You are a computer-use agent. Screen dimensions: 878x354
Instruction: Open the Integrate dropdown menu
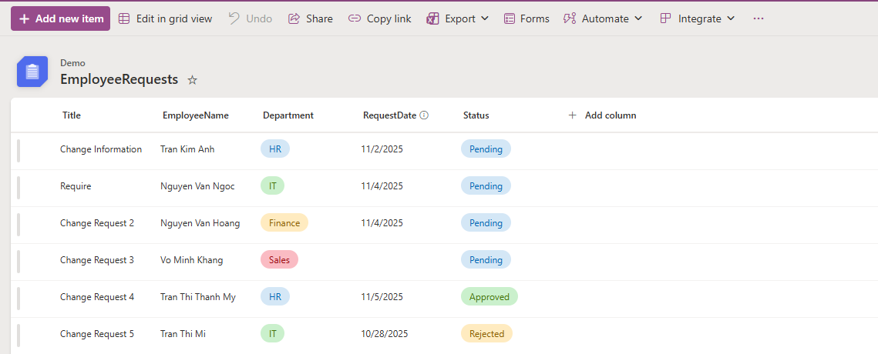[x=698, y=18]
